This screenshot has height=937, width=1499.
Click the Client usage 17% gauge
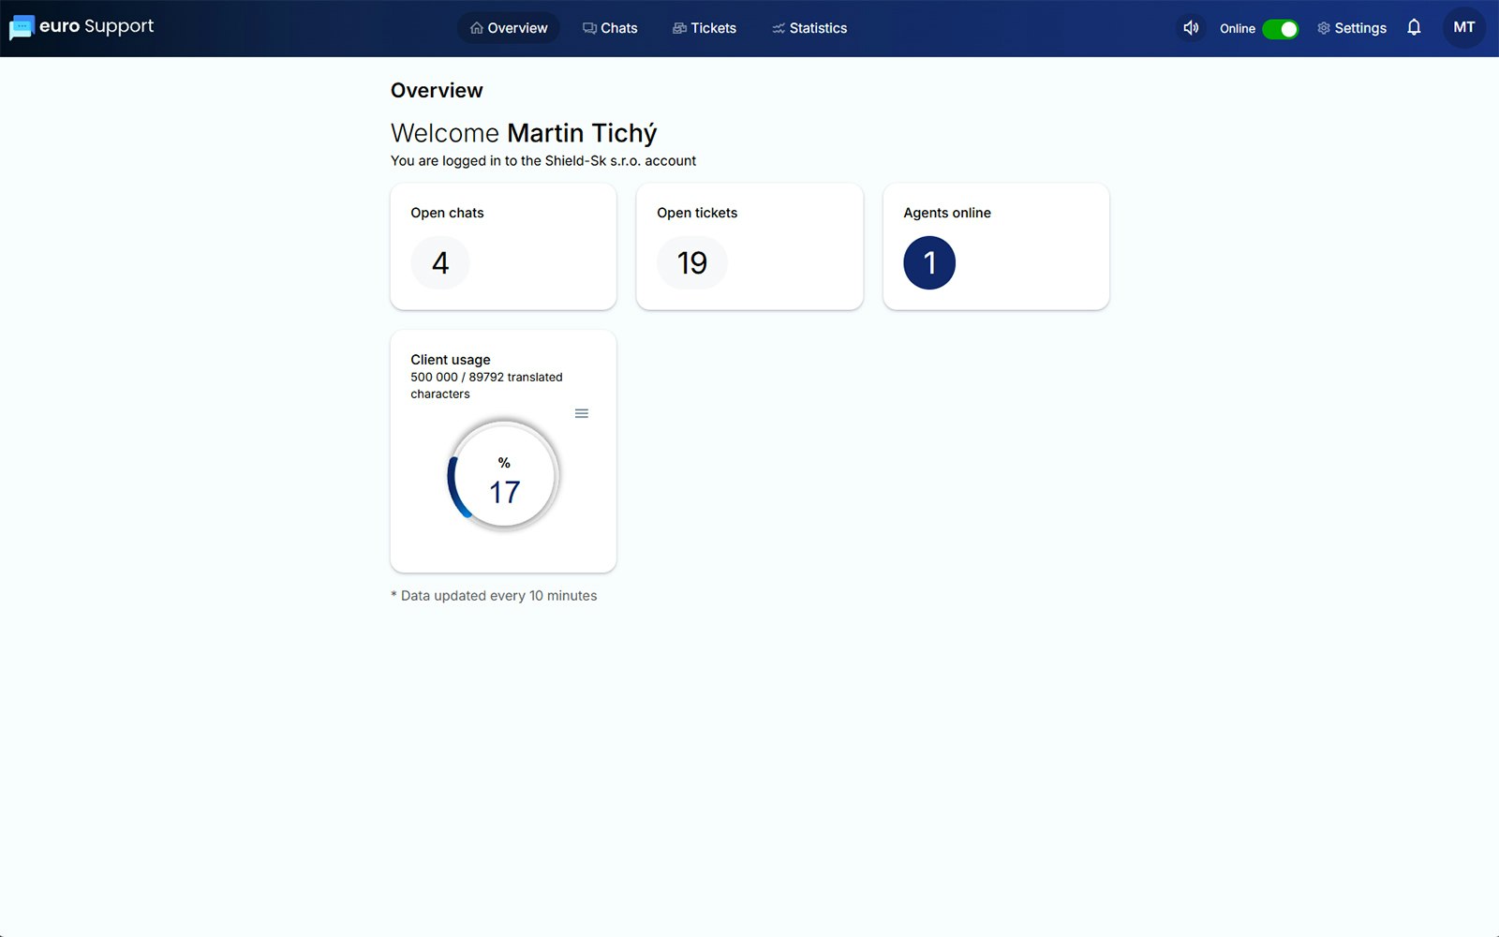pyautogui.click(x=504, y=476)
